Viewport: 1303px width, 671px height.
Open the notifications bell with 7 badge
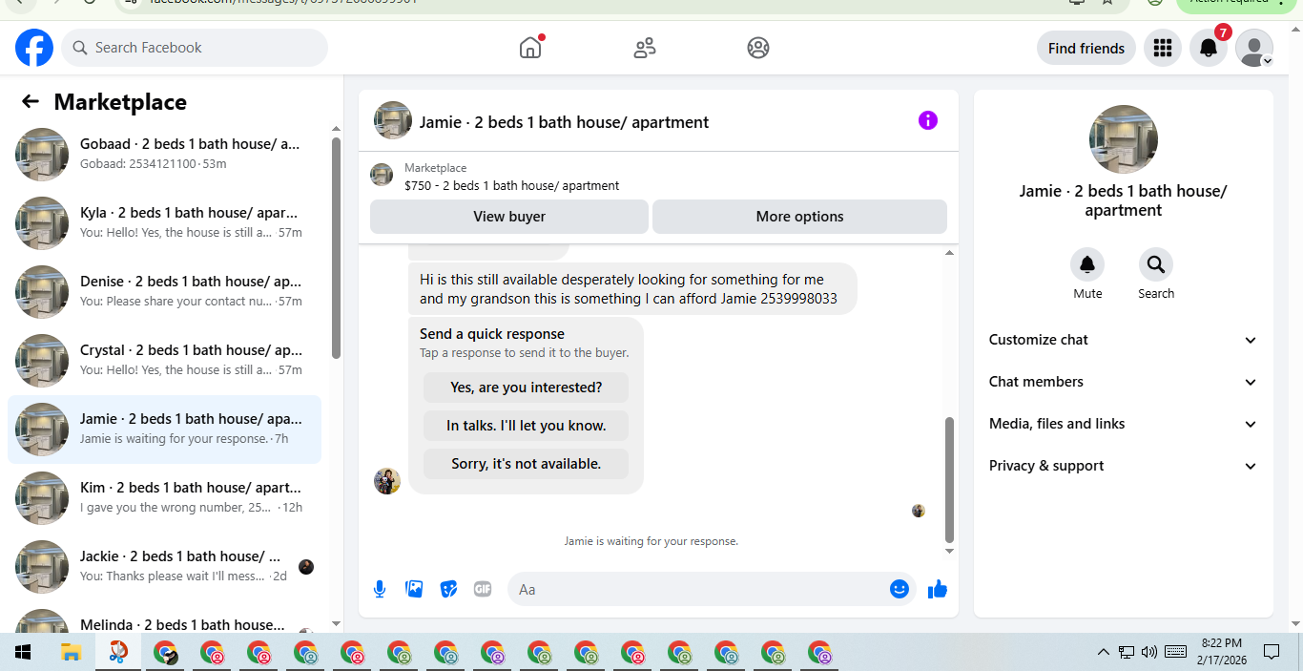[1209, 48]
